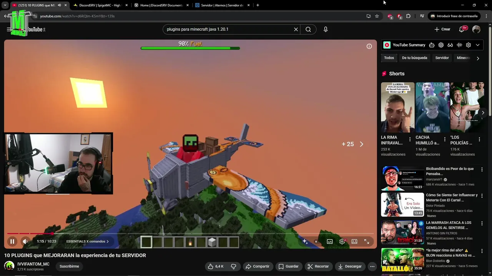Switch to Servidor Aternos browser tab

pos(222,5)
